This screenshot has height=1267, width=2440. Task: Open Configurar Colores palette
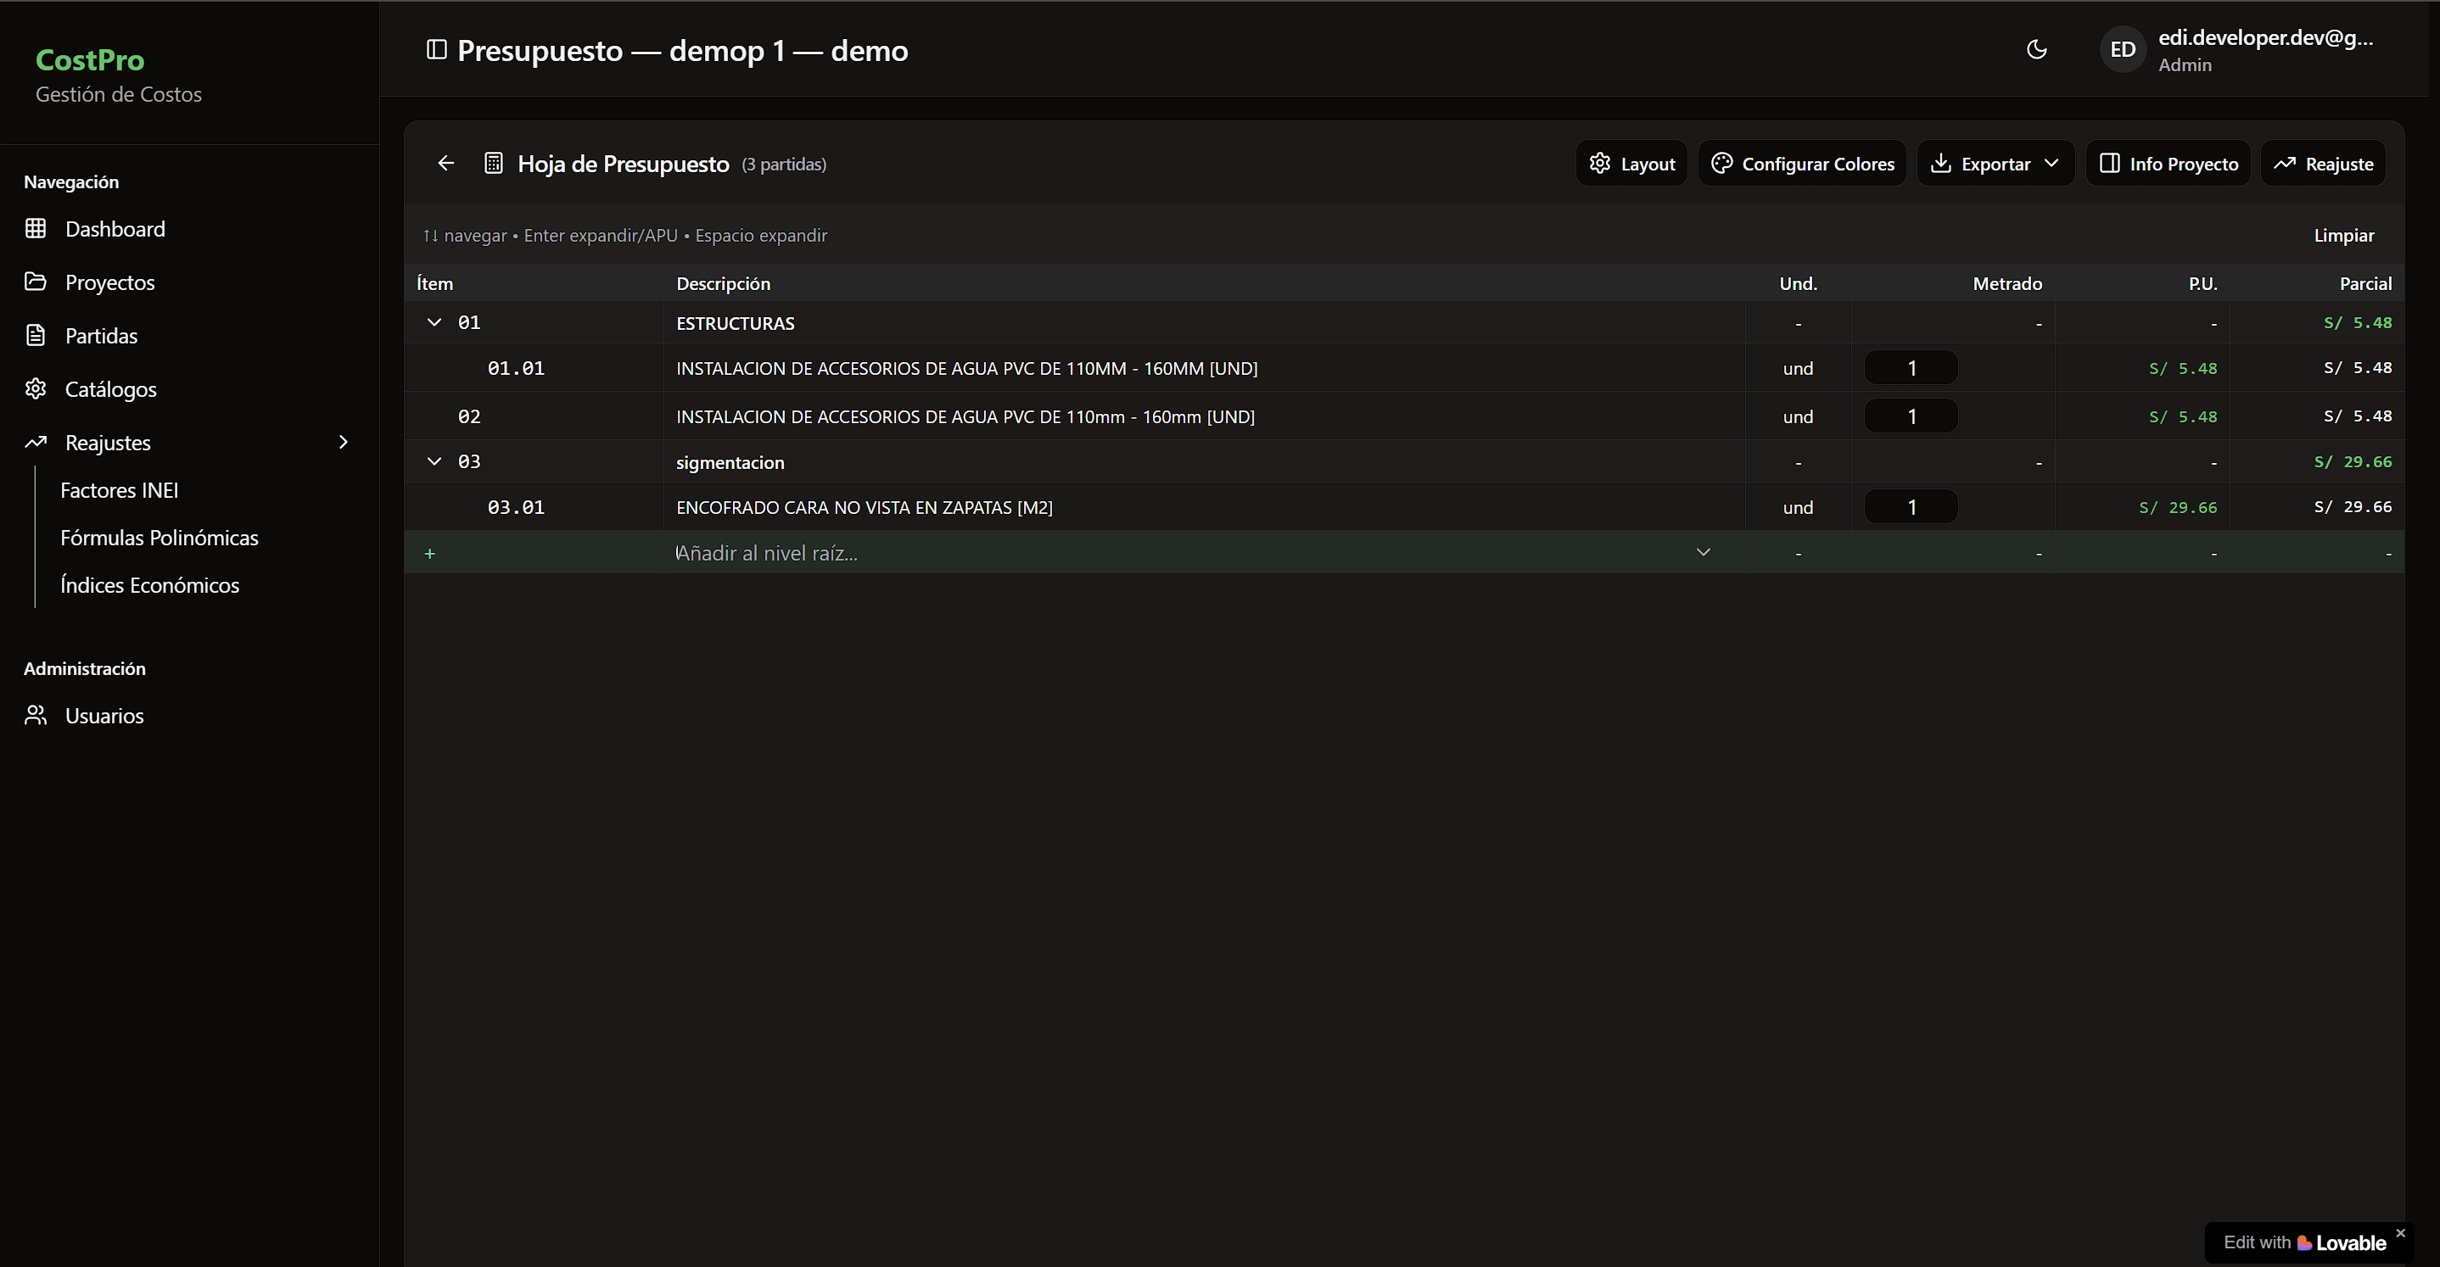click(1803, 164)
